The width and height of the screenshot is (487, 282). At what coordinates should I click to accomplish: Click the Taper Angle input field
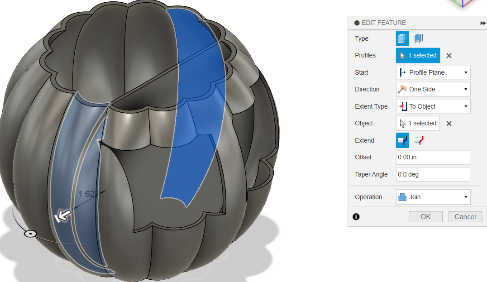click(x=433, y=174)
